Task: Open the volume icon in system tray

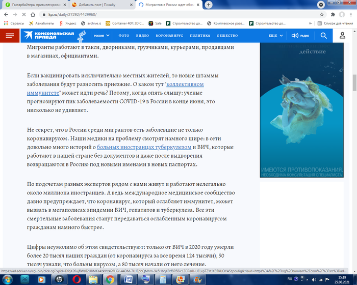Action: [314, 279]
